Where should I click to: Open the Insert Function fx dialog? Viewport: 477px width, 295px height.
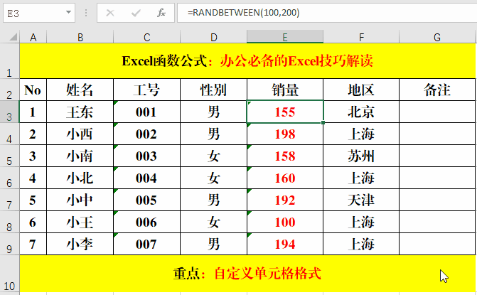(161, 13)
